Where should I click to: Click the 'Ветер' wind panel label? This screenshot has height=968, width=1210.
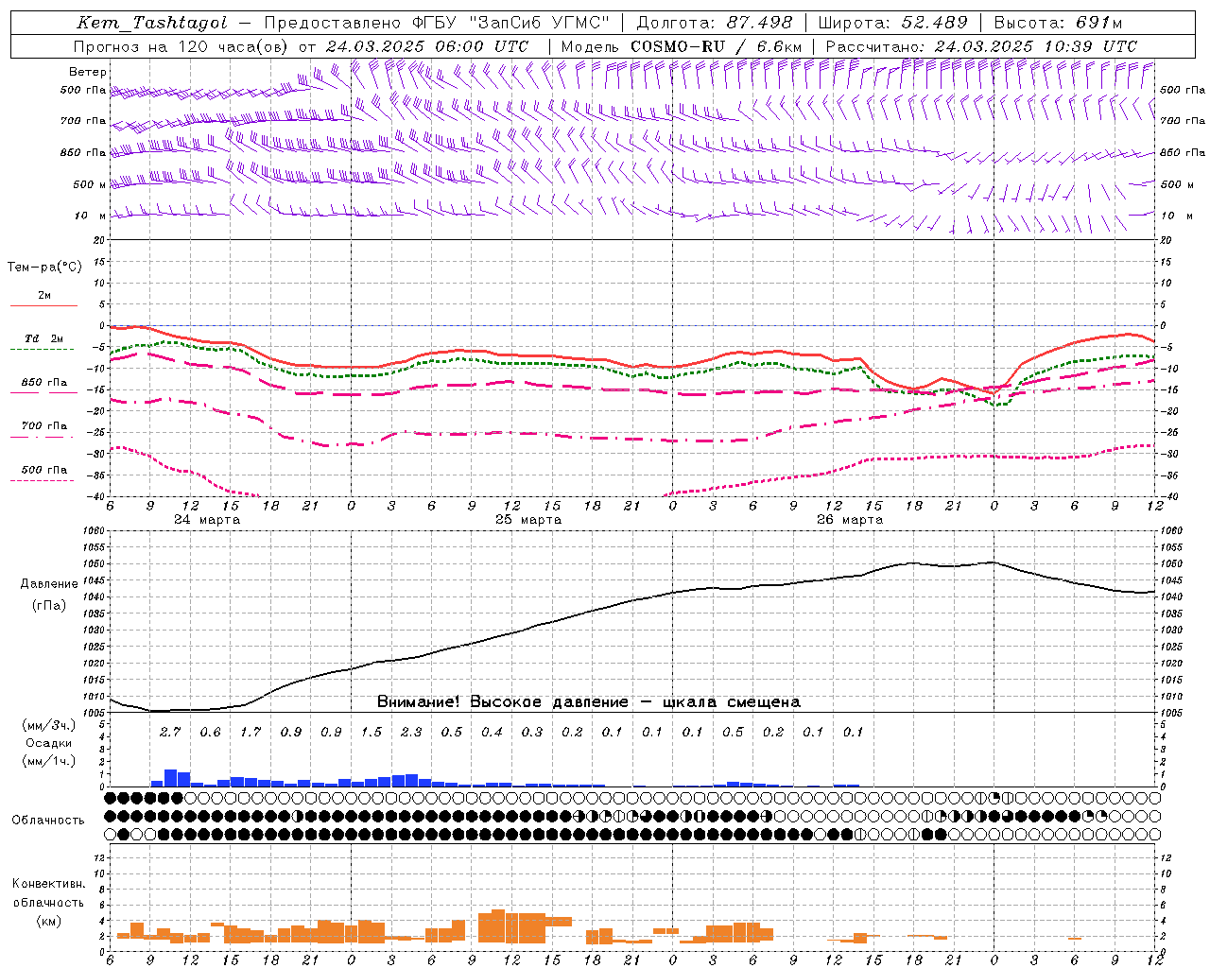coord(88,72)
